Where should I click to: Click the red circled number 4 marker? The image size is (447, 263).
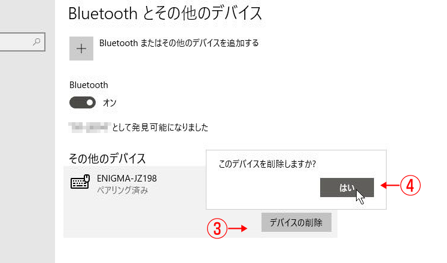(x=410, y=186)
